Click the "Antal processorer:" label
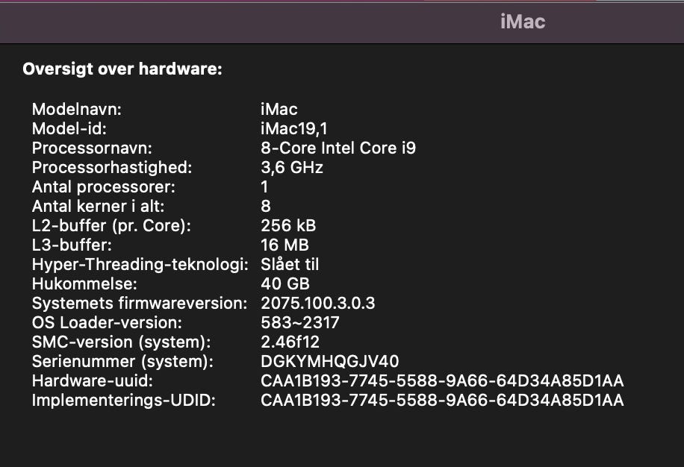The image size is (684, 467). click(104, 187)
